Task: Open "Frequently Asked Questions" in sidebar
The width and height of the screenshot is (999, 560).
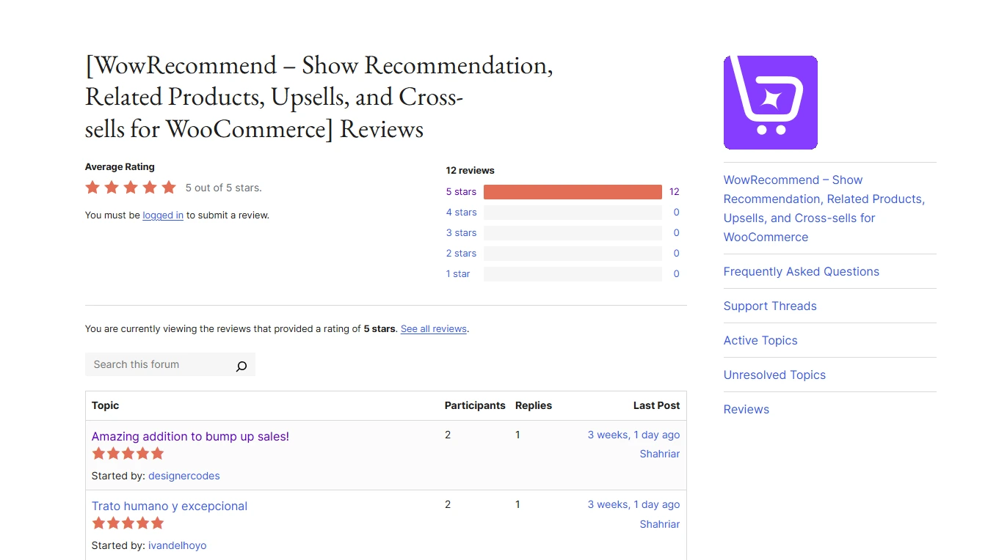Action: coord(802,271)
